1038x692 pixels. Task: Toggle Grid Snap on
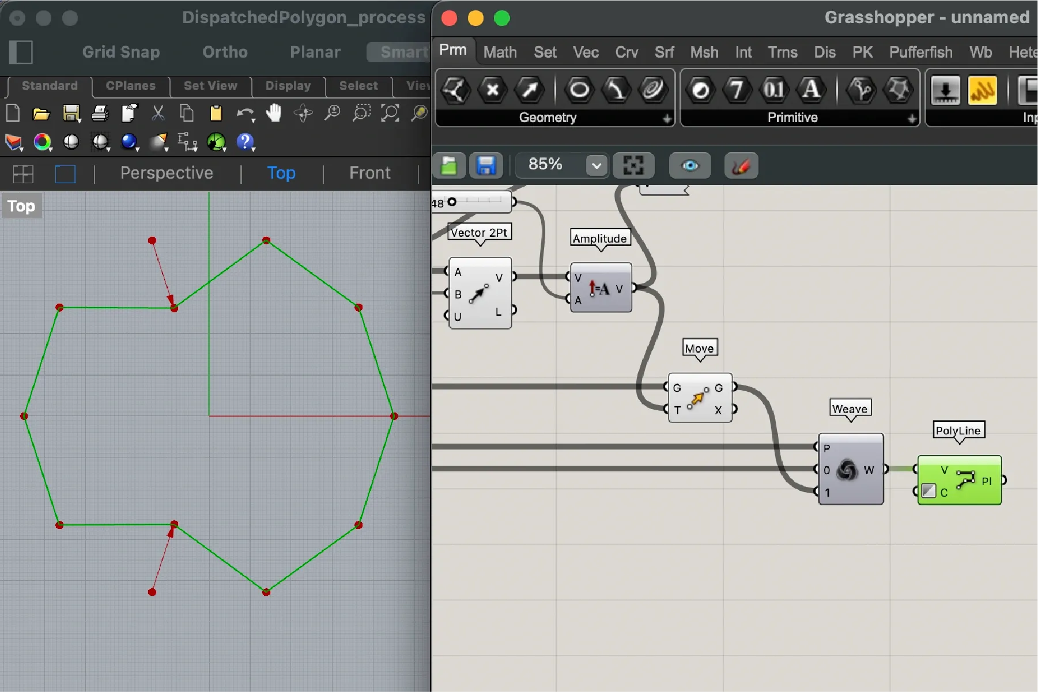(121, 52)
